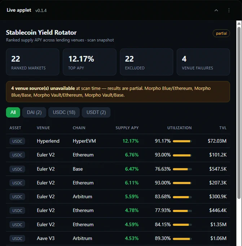Click the Excluded stat card

click(x=146, y=62)
